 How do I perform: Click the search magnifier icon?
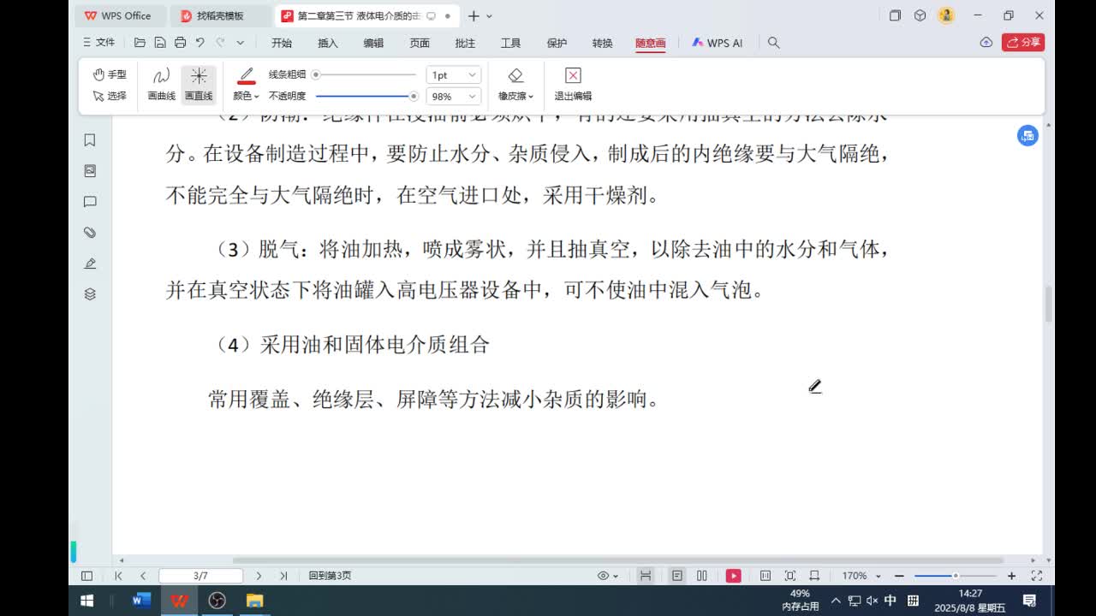pos(773,42)
